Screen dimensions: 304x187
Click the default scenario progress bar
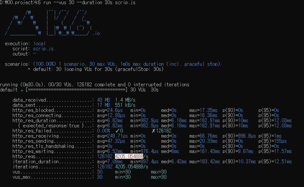click(x=77, y=90)
